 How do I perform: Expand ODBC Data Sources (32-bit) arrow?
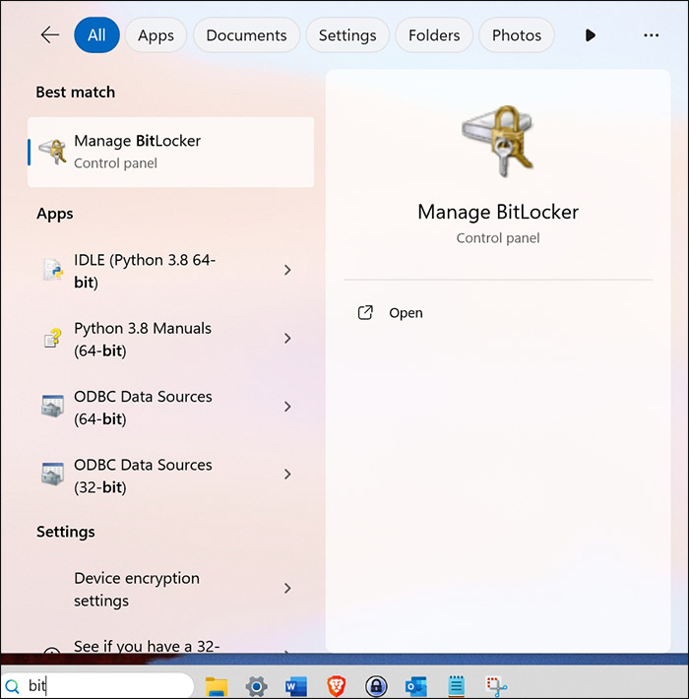[x=287, y=475]
